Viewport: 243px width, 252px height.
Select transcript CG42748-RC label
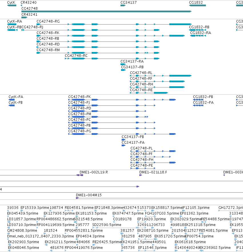point(76,56)
